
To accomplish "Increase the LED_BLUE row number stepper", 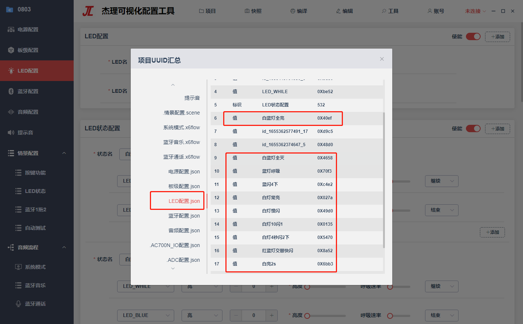I will coord(272,316).
